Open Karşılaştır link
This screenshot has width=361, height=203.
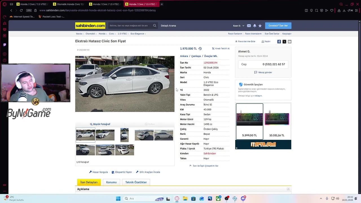point(287,34)
